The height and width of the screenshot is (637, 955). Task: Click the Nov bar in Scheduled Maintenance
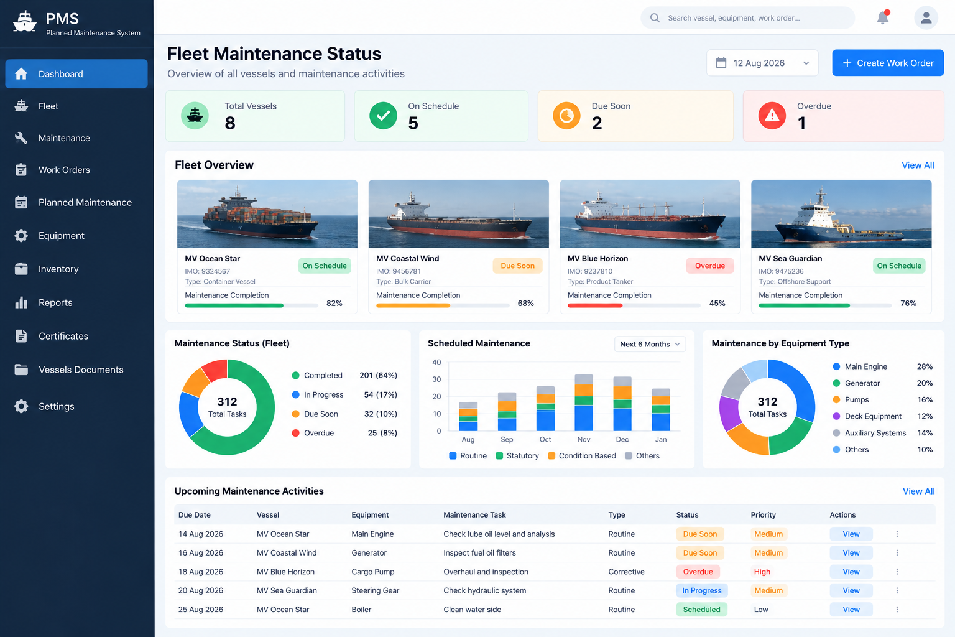click(584, 402)
